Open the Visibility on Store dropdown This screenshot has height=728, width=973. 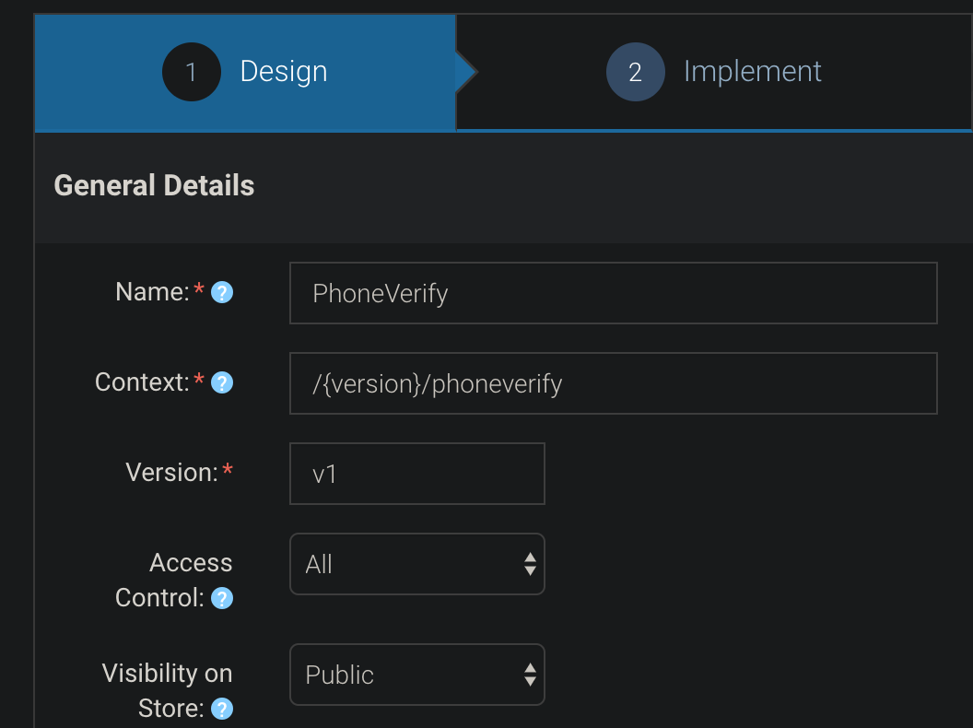pos(416,675)
